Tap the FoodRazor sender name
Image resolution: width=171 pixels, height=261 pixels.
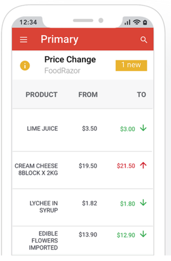click(x=63, y=71)
